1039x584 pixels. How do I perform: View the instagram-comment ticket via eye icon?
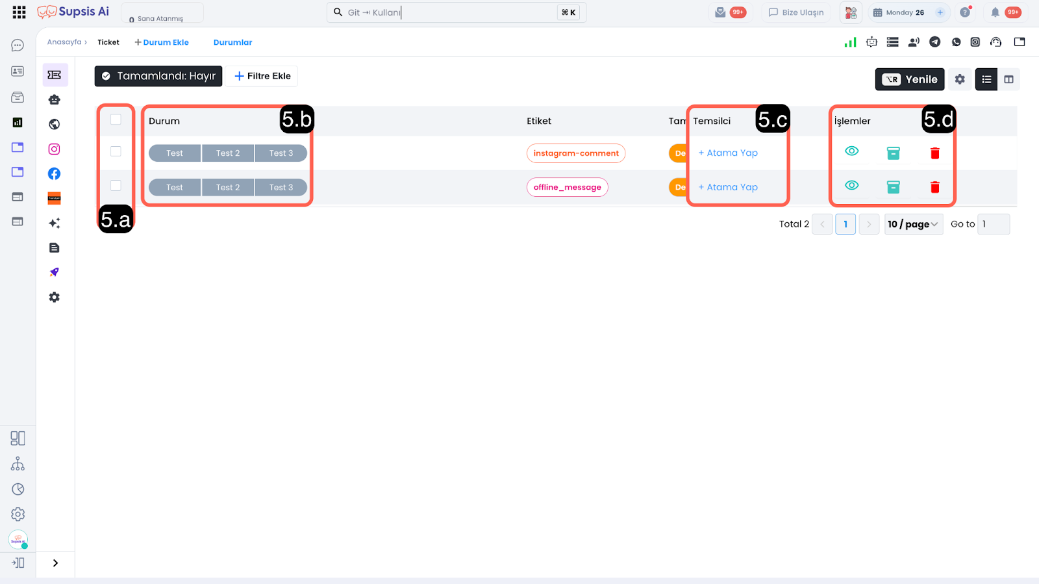(851, 151)
